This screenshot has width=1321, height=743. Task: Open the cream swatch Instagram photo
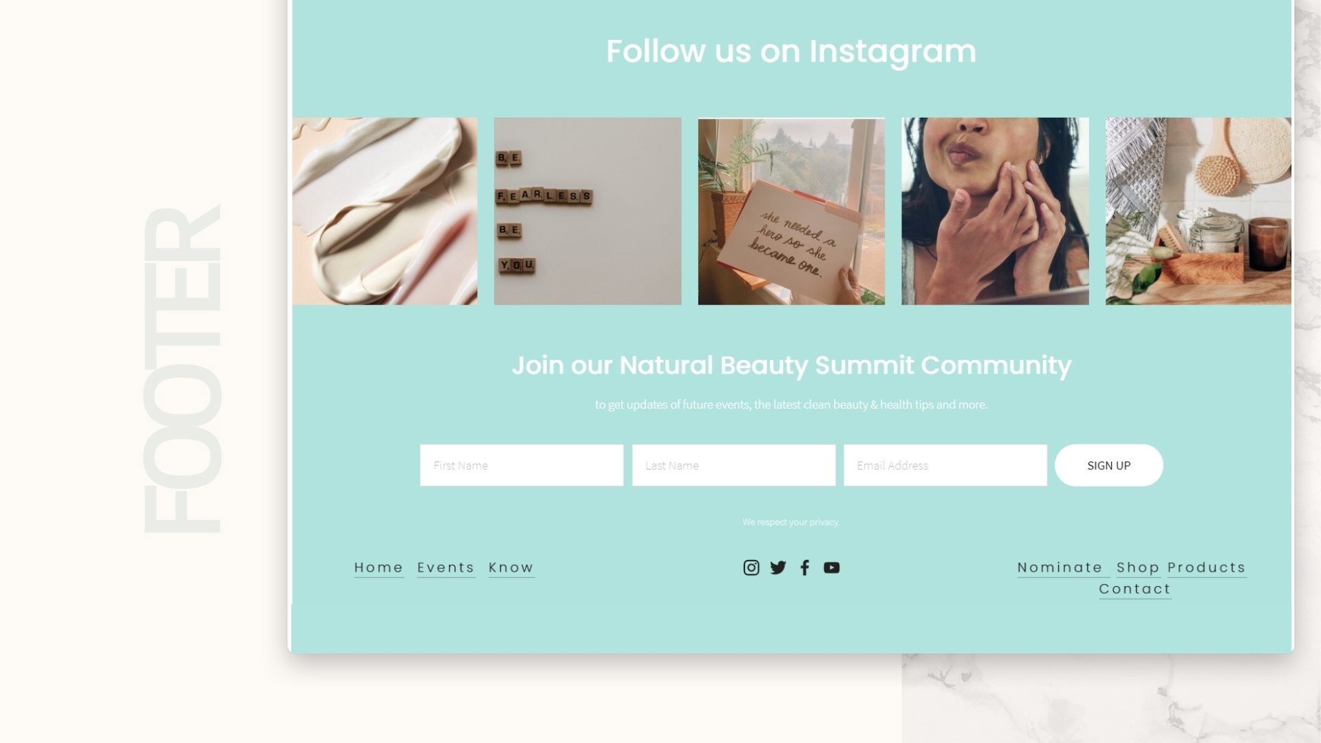pos(385,211)
